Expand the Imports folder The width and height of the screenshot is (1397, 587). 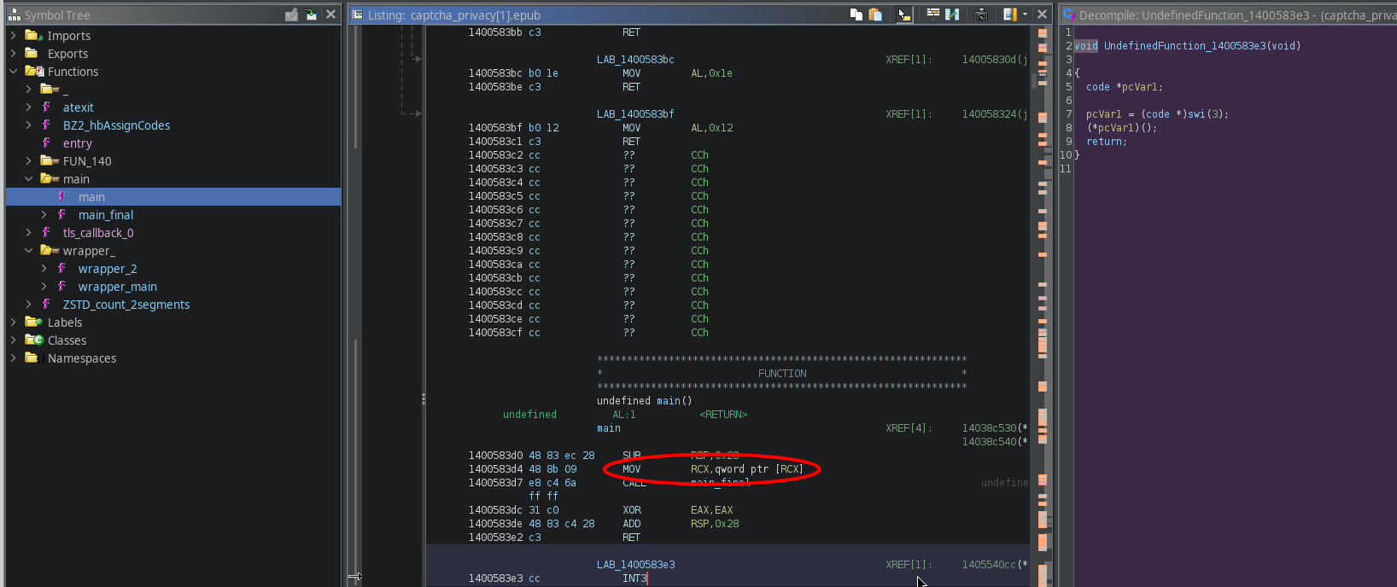coord(13,36)
